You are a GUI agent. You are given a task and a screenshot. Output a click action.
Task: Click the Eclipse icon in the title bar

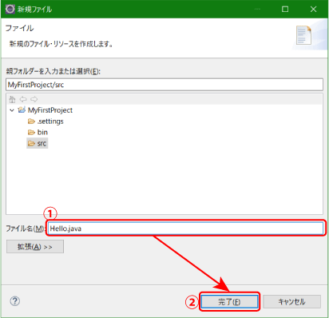pos(10,10)
